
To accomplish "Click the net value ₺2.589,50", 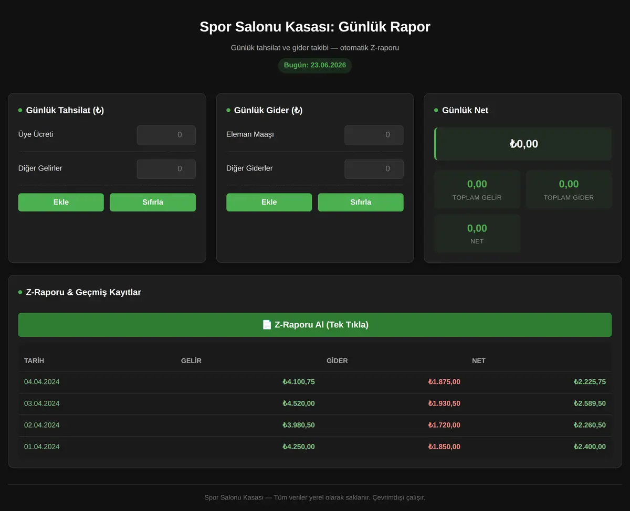I will pos(590,403).
